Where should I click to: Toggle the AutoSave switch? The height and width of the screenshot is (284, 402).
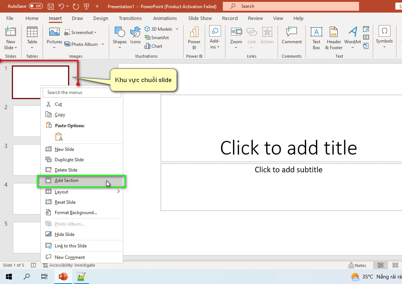tap(36, 6)
